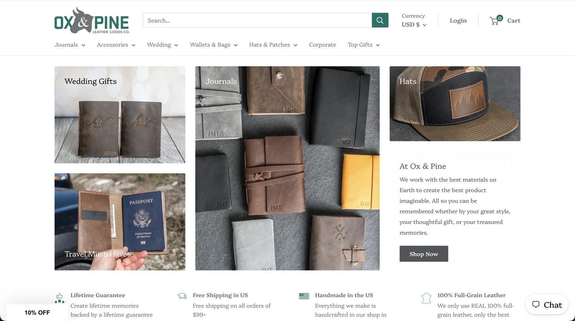
Task: Expand the Top Gifts menu
Action: coord(364,45)
